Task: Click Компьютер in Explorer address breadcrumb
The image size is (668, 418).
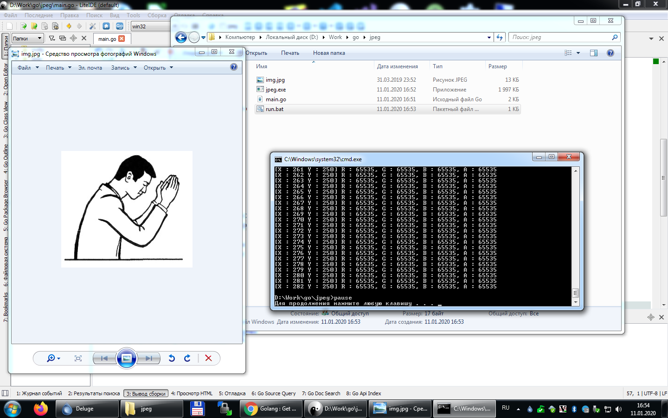Action: [240, 37]
